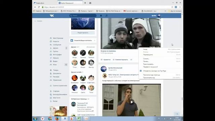Open friend Виктор's avatar

(x=91, y=63)
